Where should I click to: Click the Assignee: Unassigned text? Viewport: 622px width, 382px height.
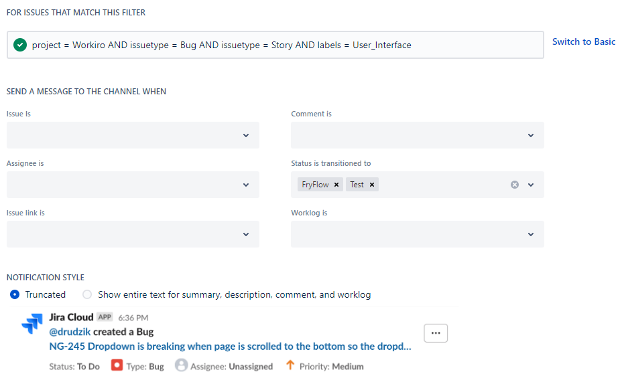click(232, 367)
